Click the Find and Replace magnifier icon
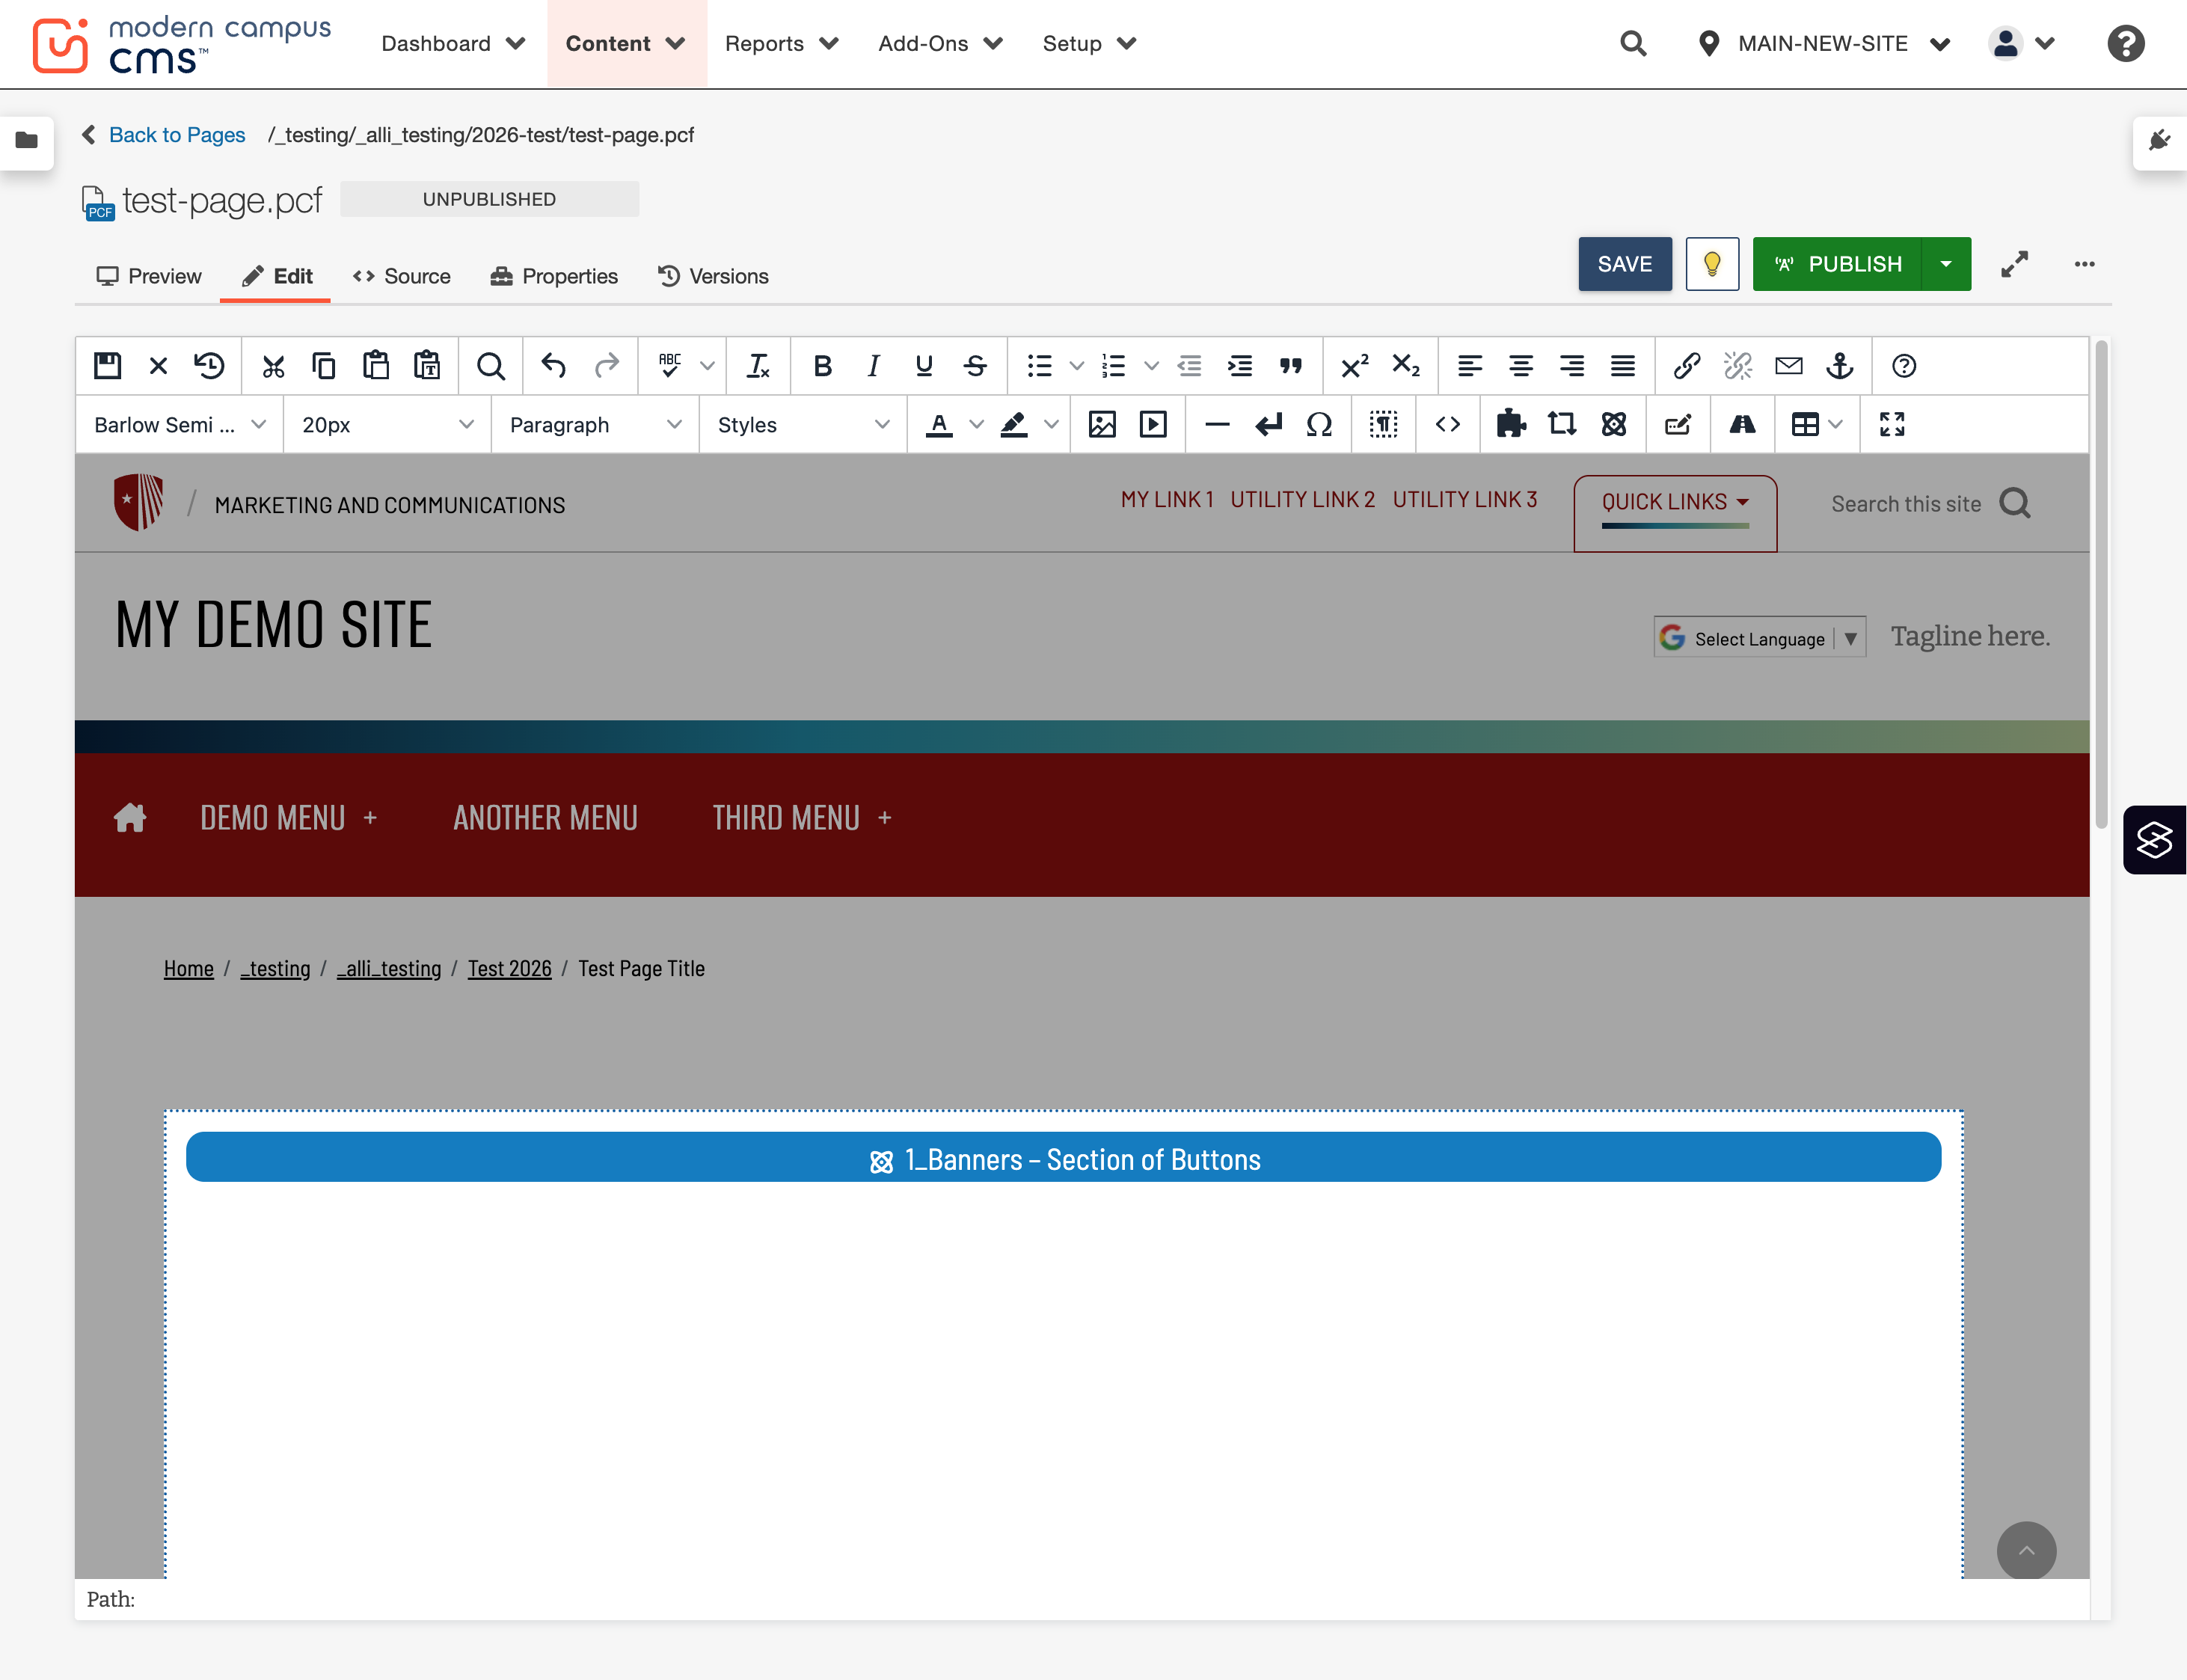 coord(490,366)
